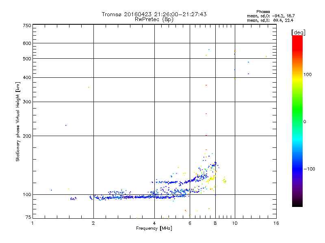Viewport: 325px width, 243px height.
Task: Click the 'Frequency [MHz]' axis label
Action: [154, 228]
